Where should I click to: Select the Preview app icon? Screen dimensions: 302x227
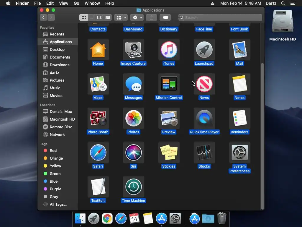169,118
